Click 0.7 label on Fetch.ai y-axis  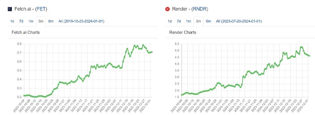coord(19,53)
